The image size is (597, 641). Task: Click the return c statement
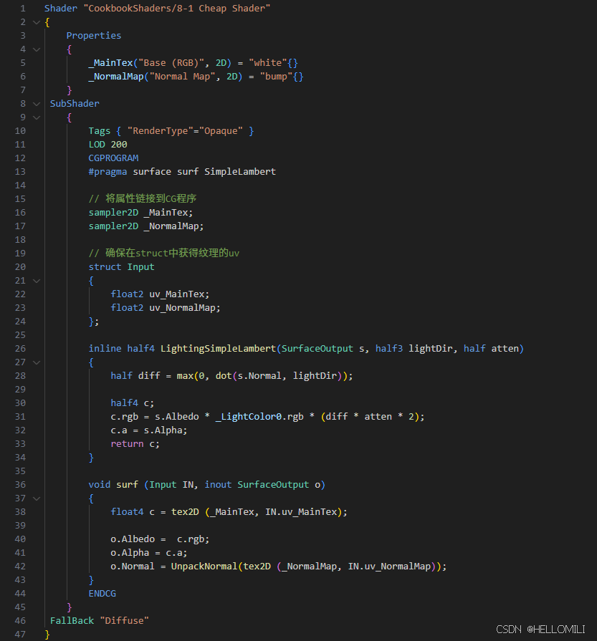pos(135,444)
